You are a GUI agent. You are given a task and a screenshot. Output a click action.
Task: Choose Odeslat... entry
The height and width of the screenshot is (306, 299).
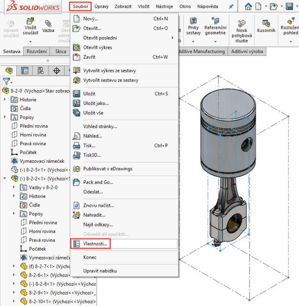coord(124,192)
